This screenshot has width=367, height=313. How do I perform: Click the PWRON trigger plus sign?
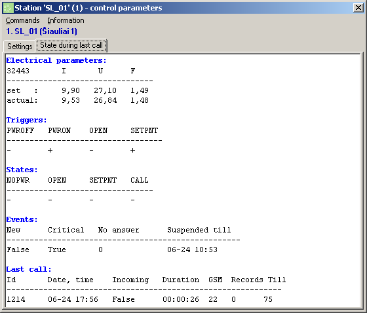pos(50,151)
